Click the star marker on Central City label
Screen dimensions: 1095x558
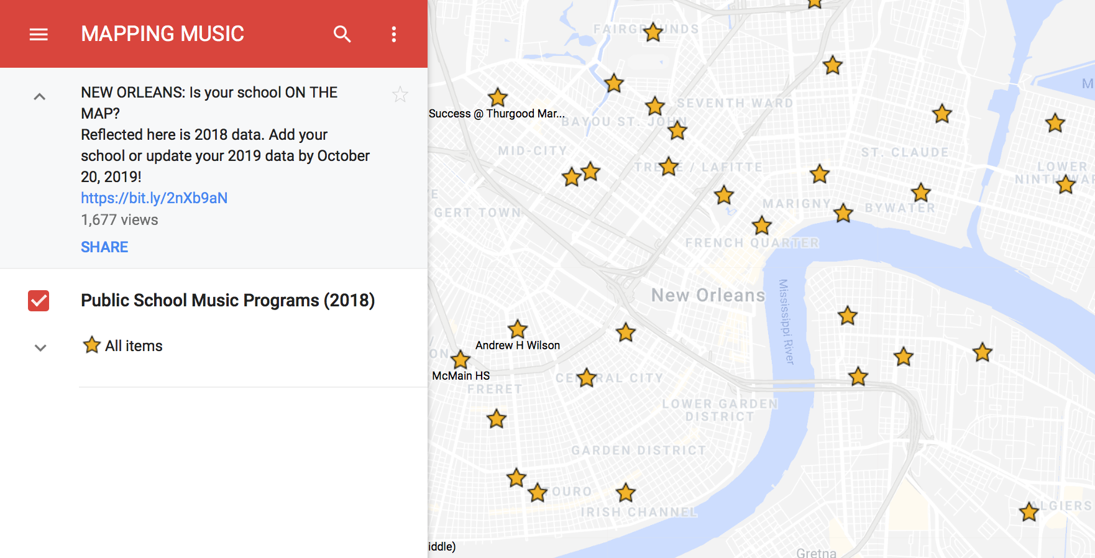pyautogui.click(x=587, y=377)
